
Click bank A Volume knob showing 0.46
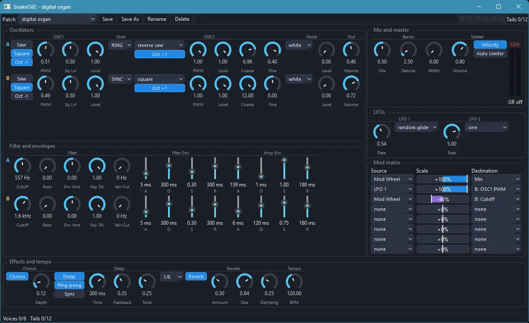pos(351,50)
